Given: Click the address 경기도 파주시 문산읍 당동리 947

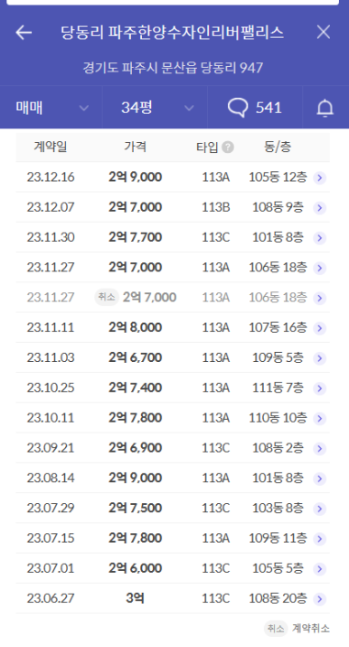Looking at the screenshot, I should pyautogui.click(x=173, y=68).
